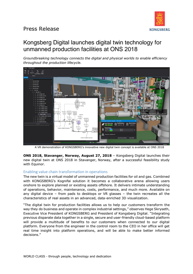Switch to the /13TT_0413 tab
The height and width of the screenshot is (274, 193).
pos(32,68)
